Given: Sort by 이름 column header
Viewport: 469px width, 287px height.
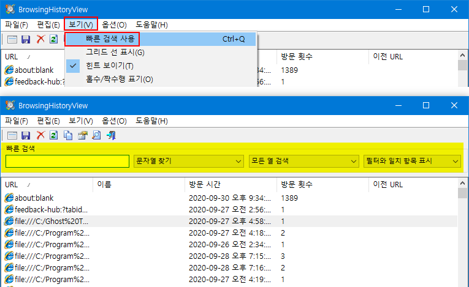Looking at the screenshot, I should (139, 185).
